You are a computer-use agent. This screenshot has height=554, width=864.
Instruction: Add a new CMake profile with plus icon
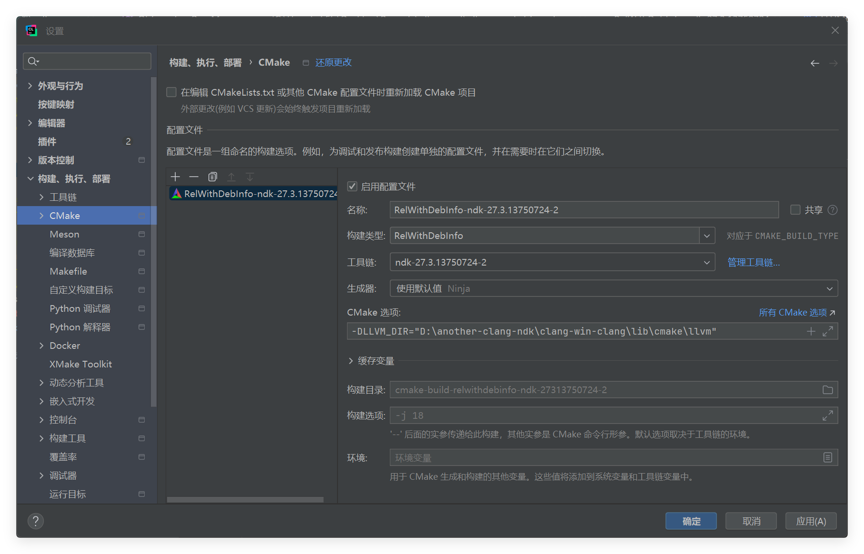(x=175, y=177)
